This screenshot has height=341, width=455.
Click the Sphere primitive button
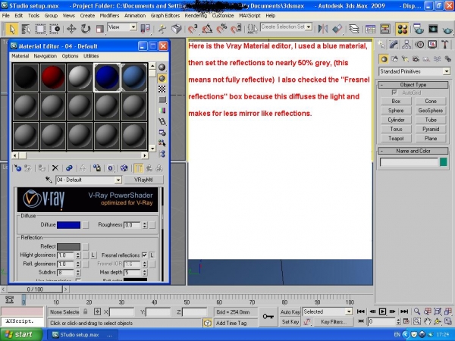click(x=396, y=111)
